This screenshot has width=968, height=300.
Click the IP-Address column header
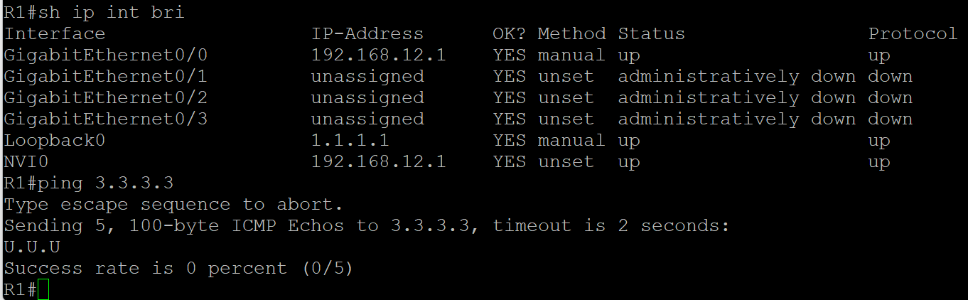coord(367,34)
